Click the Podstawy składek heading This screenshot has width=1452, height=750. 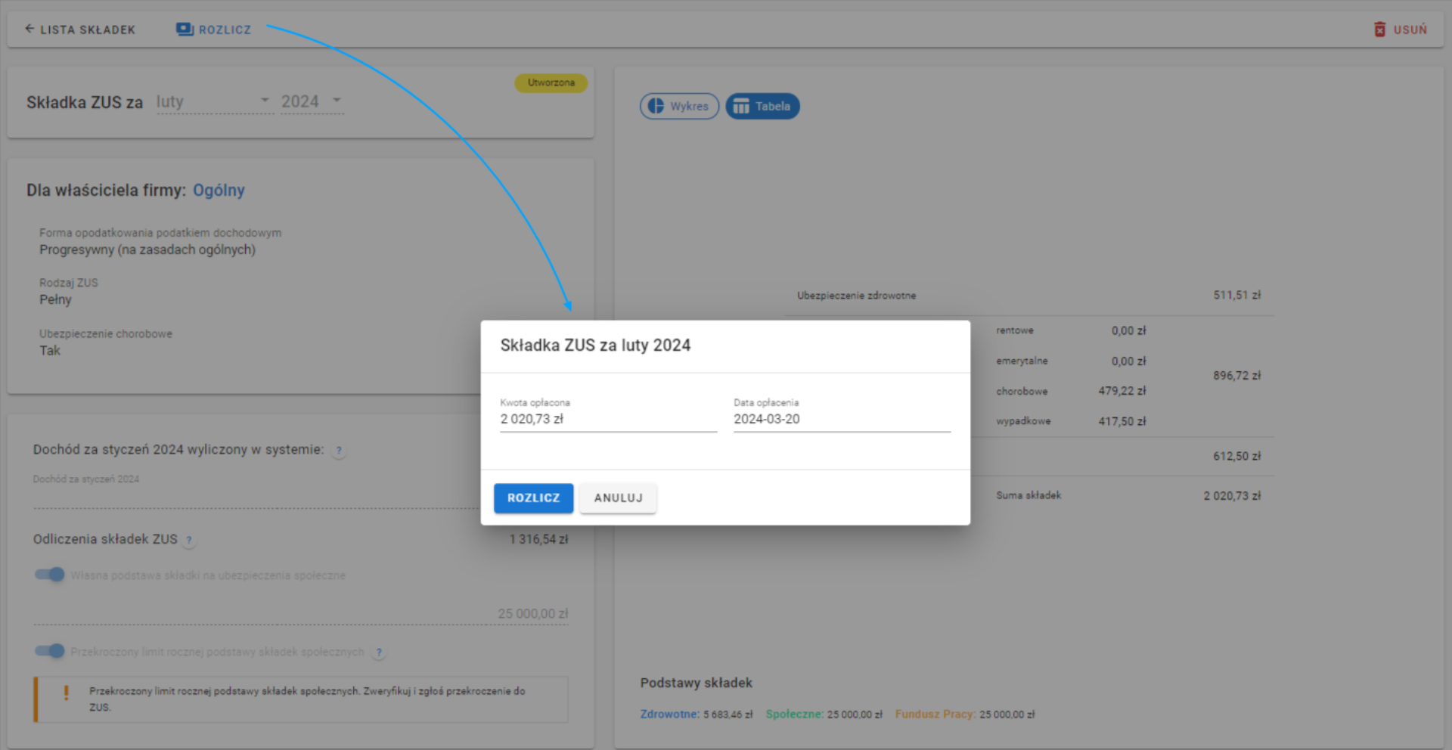(x=697, y=683)
